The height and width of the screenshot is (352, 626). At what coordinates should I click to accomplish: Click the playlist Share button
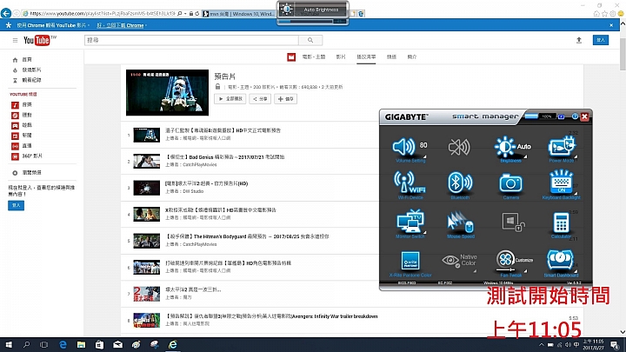[260, 98]
